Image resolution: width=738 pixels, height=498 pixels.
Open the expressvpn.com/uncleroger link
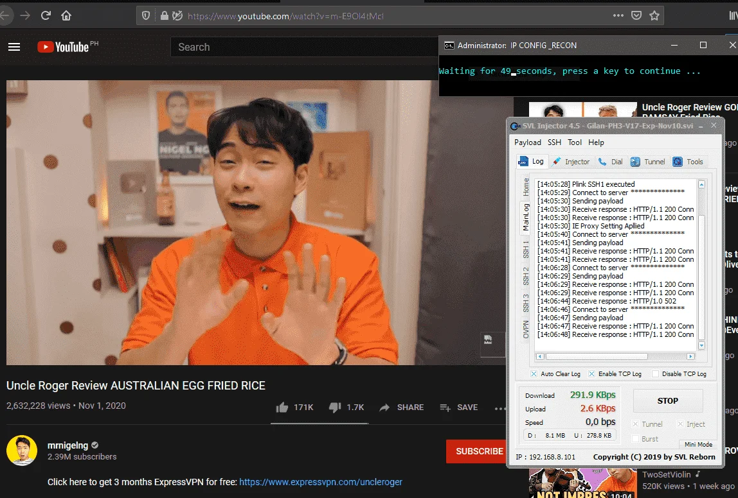[321, 482]
